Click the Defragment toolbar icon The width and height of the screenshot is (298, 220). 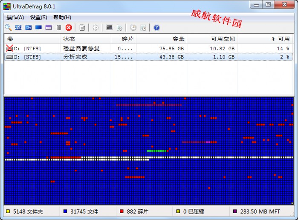tap(18, 28)
